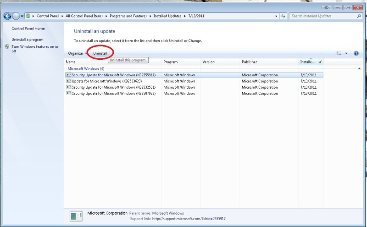Select Security Update KB2532531 row
Screen dimensions: 367x227
(194, 87)
